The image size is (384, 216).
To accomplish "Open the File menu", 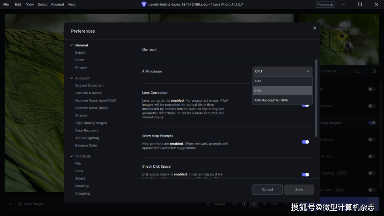I will 6,4.
